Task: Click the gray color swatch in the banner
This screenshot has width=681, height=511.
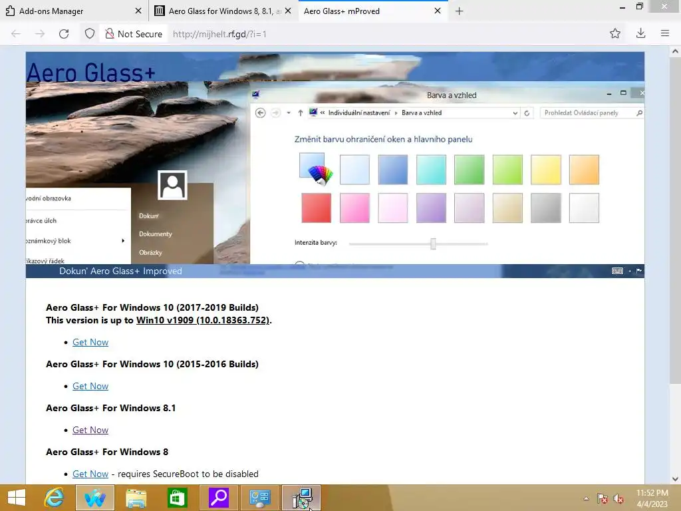Action: [x=545, y=208]
